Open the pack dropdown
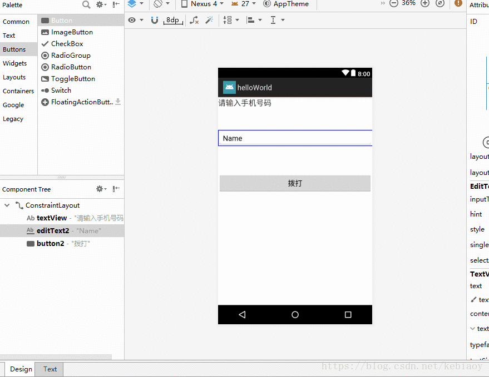The height and width of the screenshot is (377, 489). [x=231, y=20]
